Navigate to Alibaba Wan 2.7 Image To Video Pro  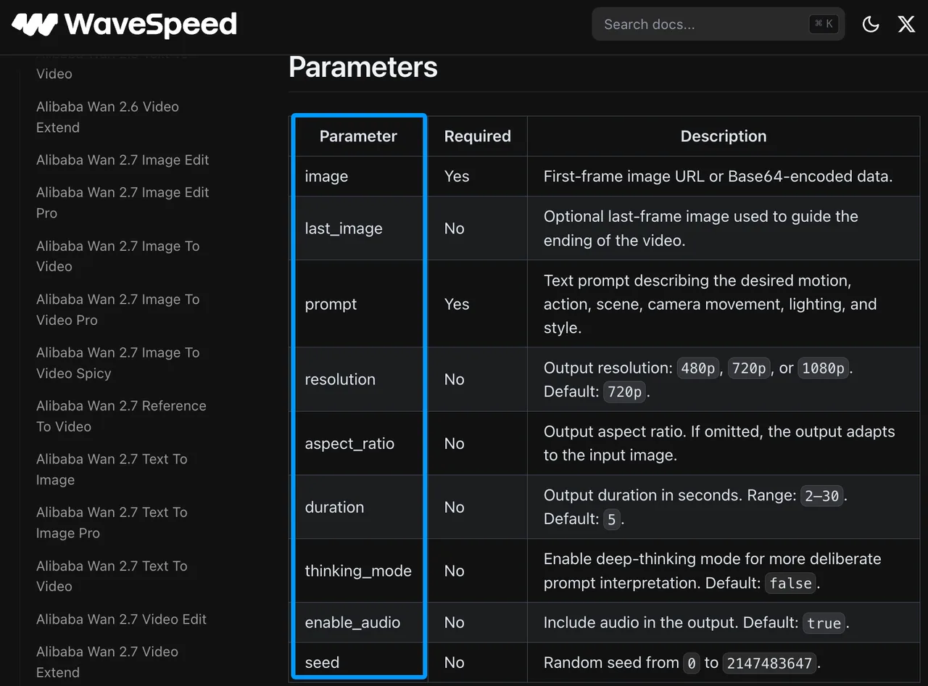point(117,310)
